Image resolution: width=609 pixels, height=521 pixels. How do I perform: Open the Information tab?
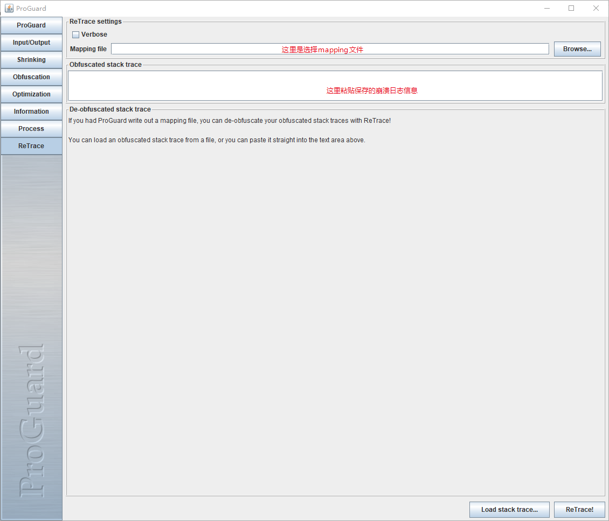(x=31, y=112)
